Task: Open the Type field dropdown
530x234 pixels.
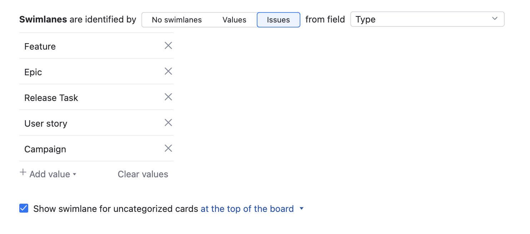Action: (x=427, y=19)
